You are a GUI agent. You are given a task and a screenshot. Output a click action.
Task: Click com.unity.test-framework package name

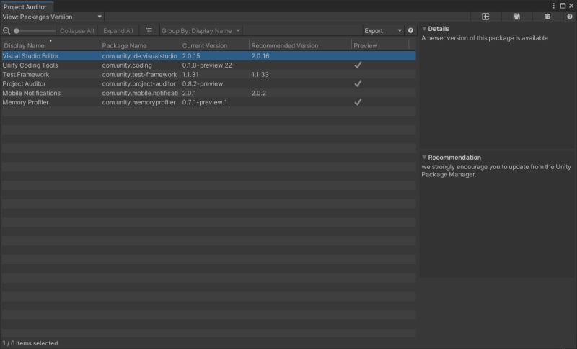139,75
